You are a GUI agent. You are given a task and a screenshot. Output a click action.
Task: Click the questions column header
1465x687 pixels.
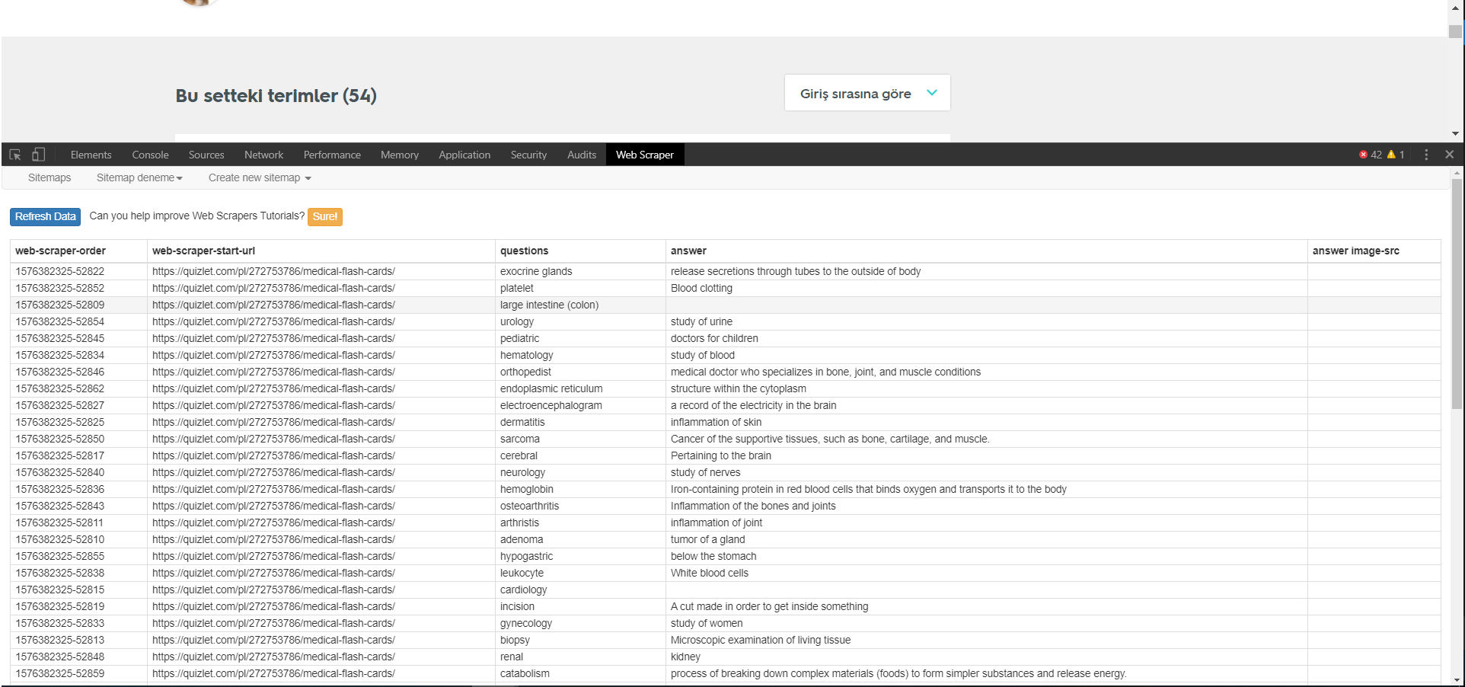point(524,251)
